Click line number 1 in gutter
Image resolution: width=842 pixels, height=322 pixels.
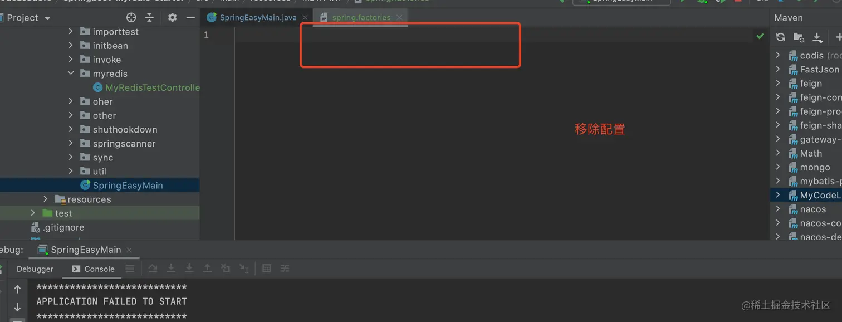207,35
